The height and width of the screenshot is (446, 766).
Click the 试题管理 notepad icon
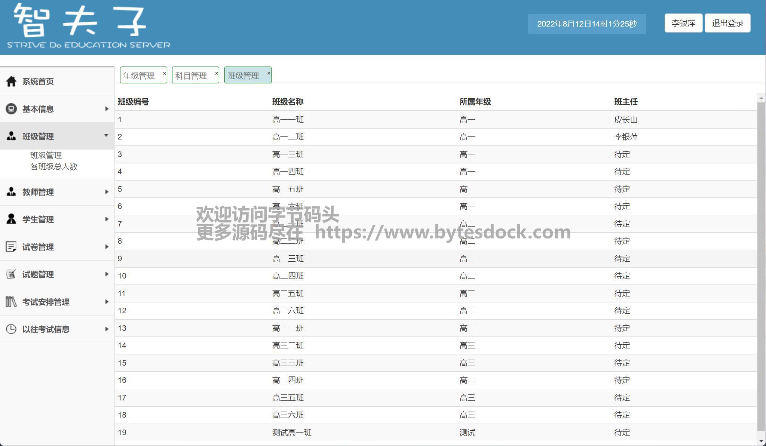tap(11, 274)
